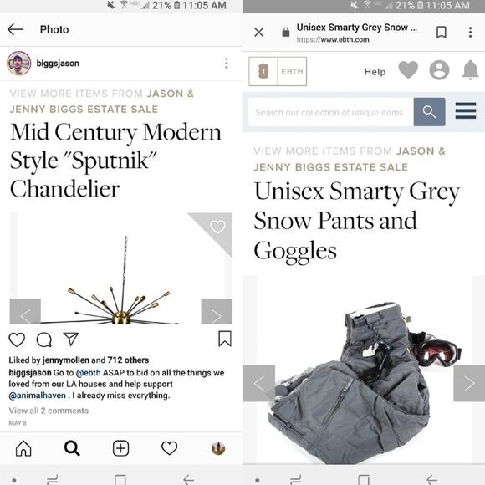Create new post with plus icon
The height and width of the screenshot is (485, 485).
120,448
